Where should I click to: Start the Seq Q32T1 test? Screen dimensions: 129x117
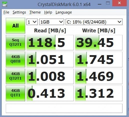[x=15, y=43]
